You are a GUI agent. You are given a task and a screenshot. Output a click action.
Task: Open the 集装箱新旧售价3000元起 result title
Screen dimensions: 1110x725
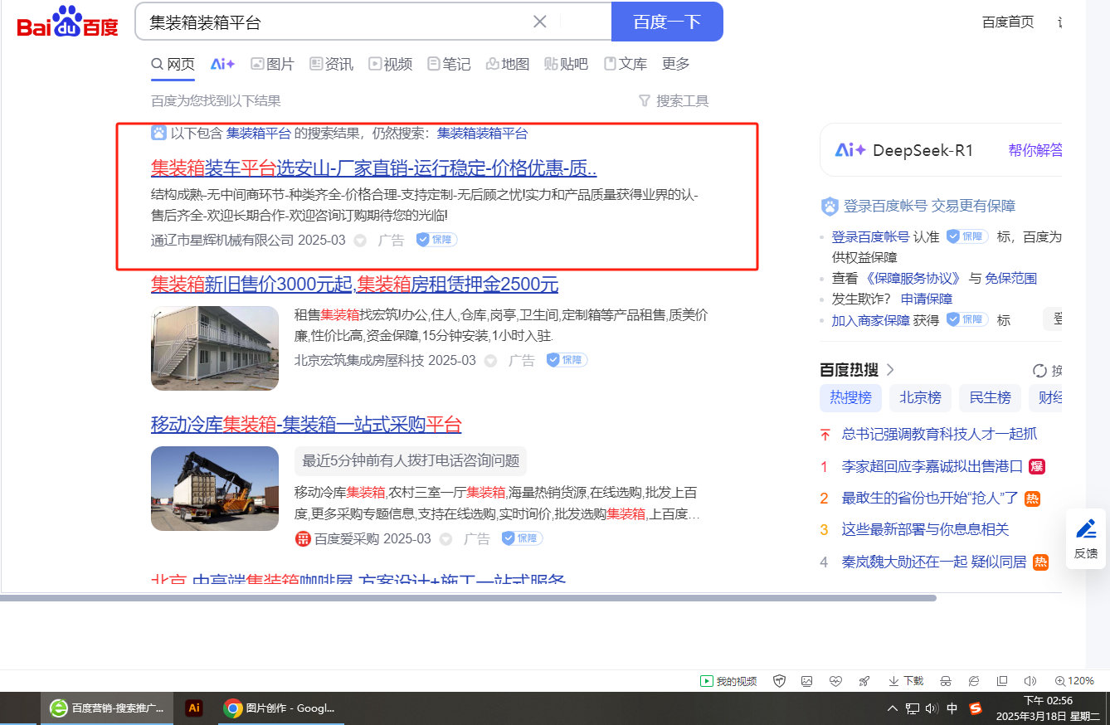(355, 285)
